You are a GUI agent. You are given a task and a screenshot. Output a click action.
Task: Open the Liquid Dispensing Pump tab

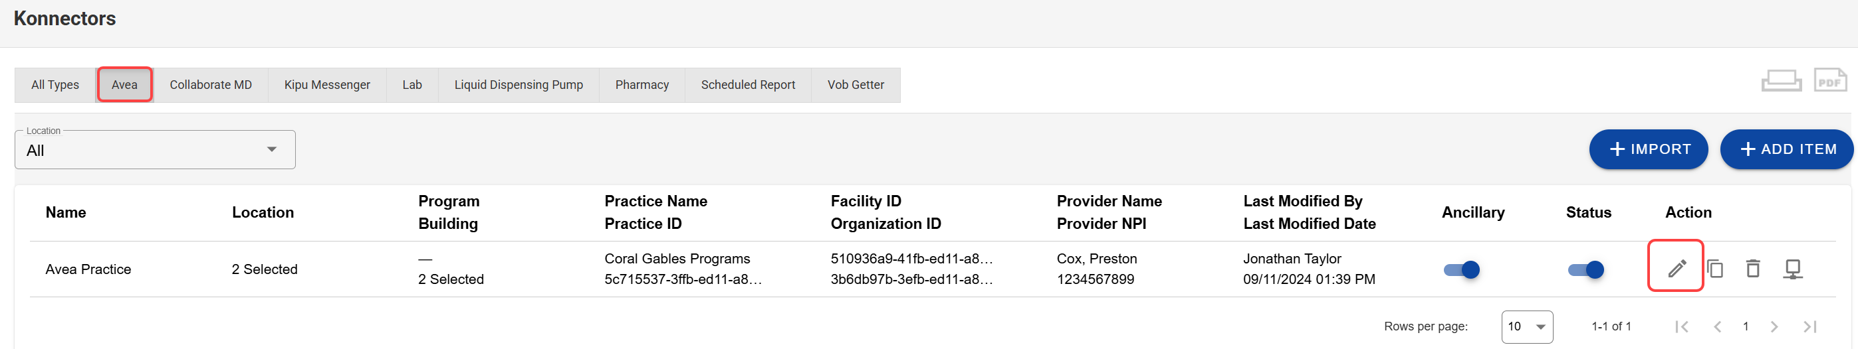point(518,85)
